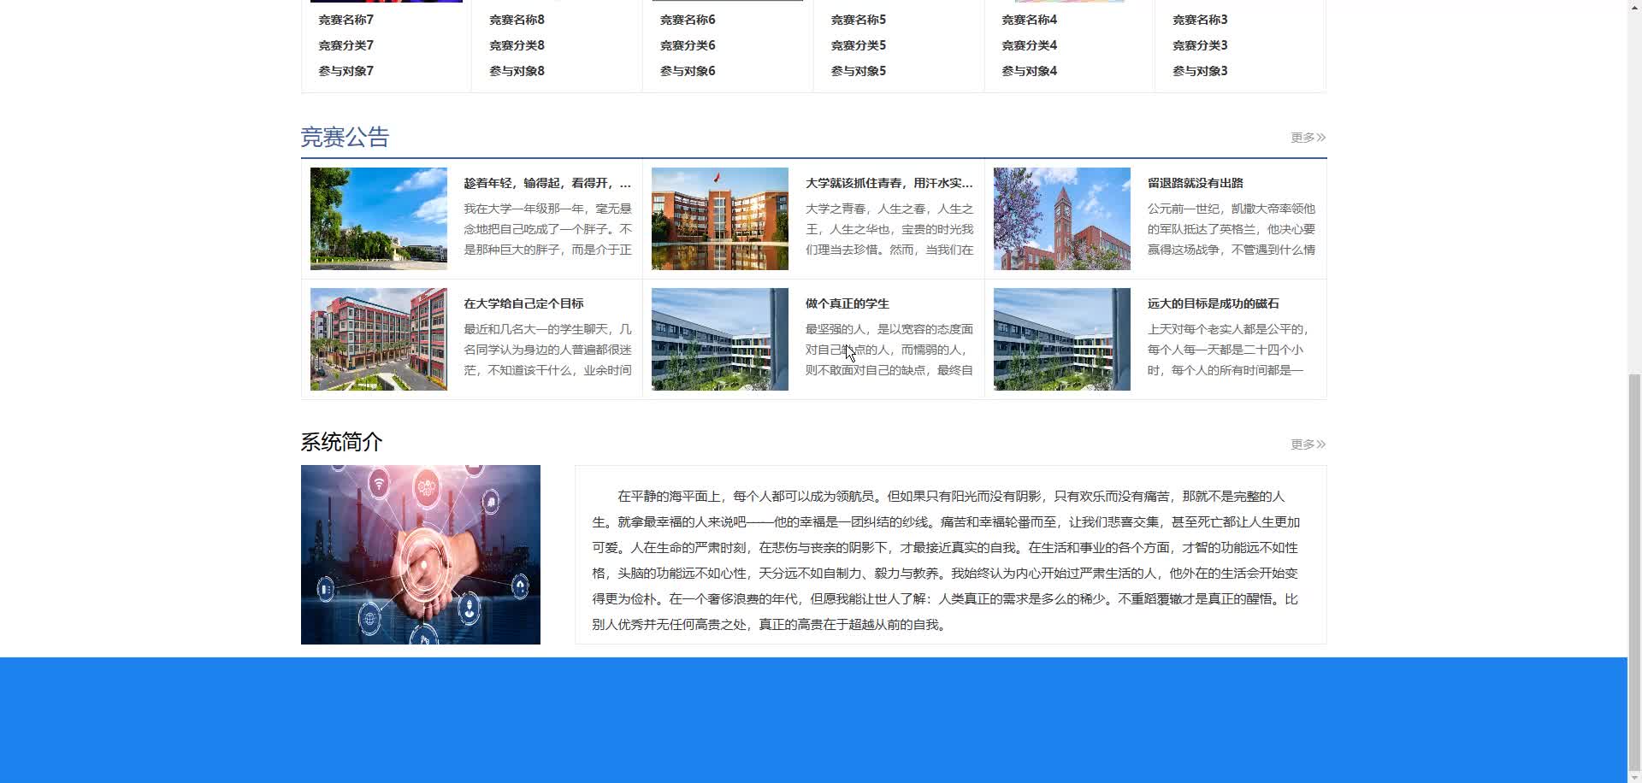This screenshot has height=783, width=1642.
Task: Click summary text starting 上天对每个老实人都是公平的
Action: click(1228, 350)
